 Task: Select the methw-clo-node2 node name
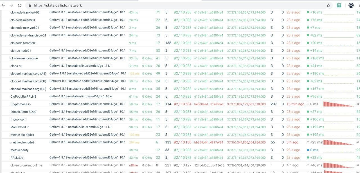coord(22,143)
